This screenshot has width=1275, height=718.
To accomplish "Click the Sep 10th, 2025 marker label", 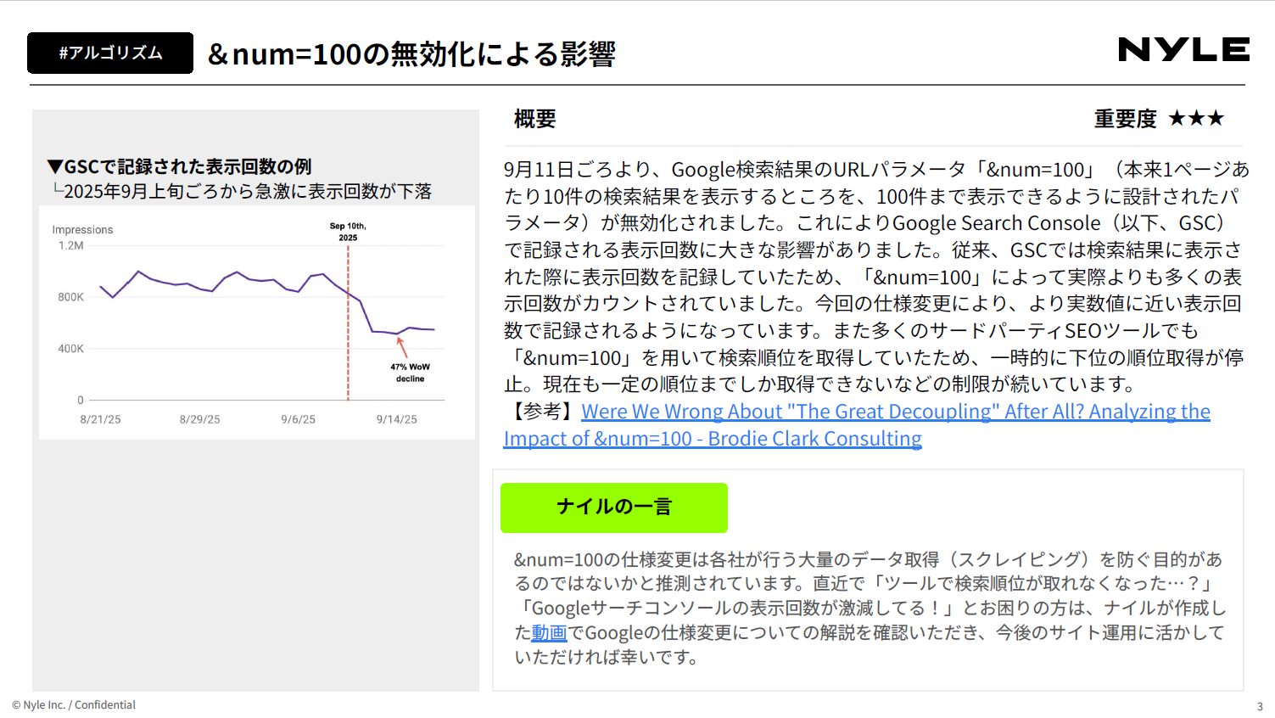I will (x=348, y=232).
